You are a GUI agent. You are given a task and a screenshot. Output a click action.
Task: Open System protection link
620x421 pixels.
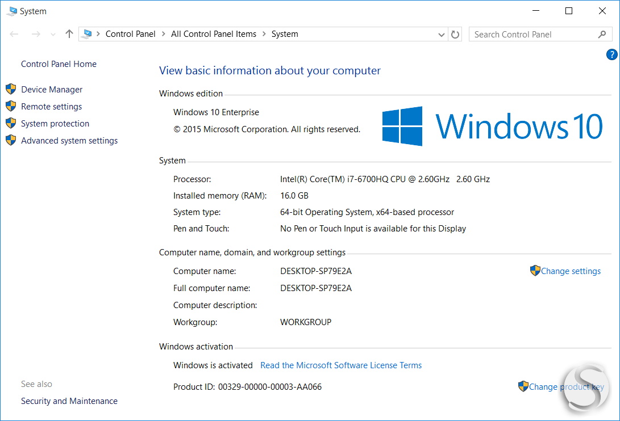(x=55, y=124)
